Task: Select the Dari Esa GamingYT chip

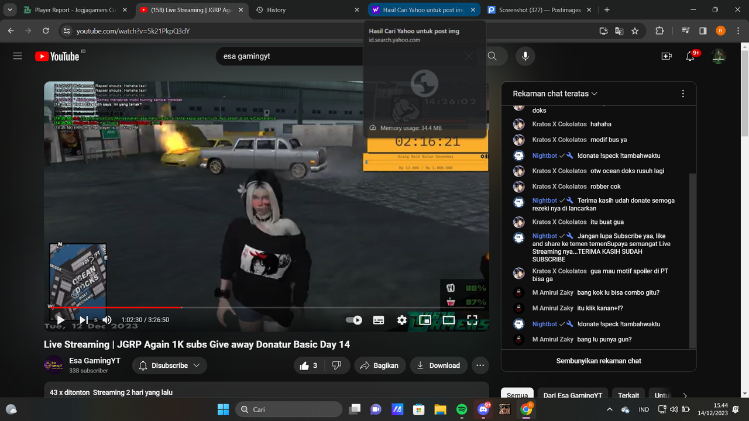Action: (573, 395)
